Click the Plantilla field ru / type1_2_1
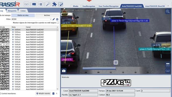Viewport: 172px width, 97px height. 83,95
